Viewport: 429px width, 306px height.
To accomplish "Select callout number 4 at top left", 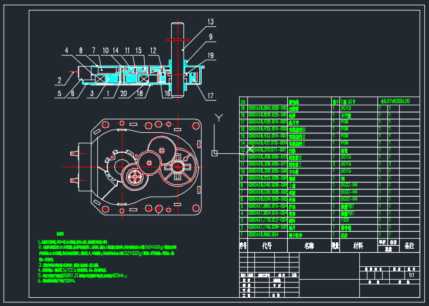I will [x=67, y=50].
